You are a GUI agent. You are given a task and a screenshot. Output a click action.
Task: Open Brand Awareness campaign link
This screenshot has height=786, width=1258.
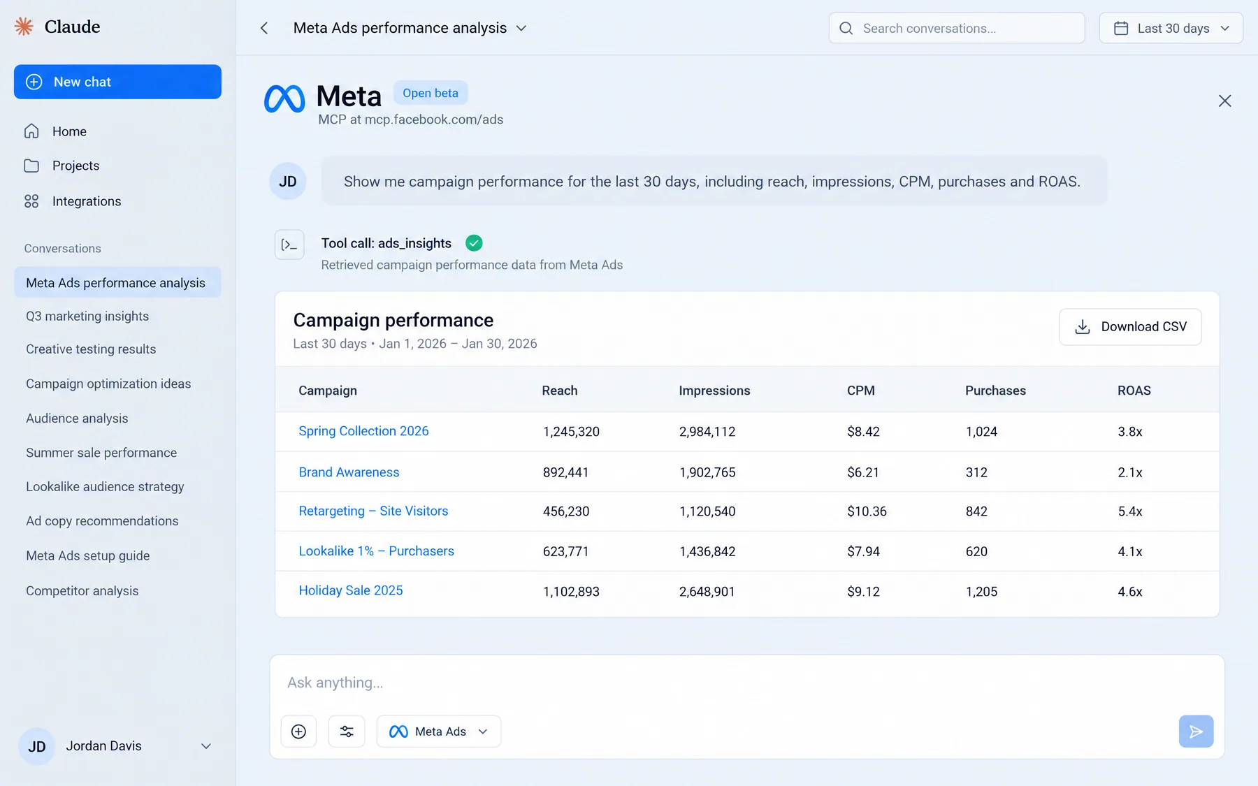pyautogui.click(x=349, y=472)
